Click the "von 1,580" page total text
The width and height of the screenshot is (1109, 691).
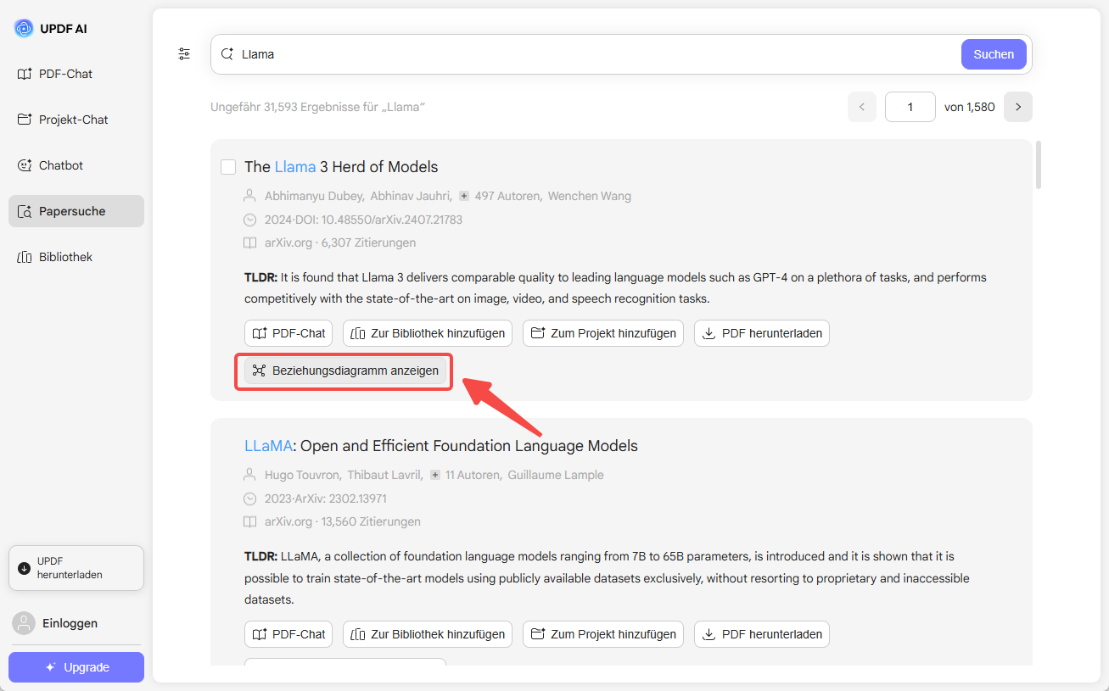coord(970,107)
